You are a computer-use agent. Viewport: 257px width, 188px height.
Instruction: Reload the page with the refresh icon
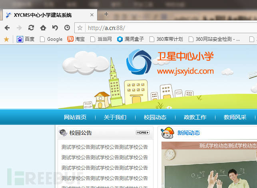[31, 28]
